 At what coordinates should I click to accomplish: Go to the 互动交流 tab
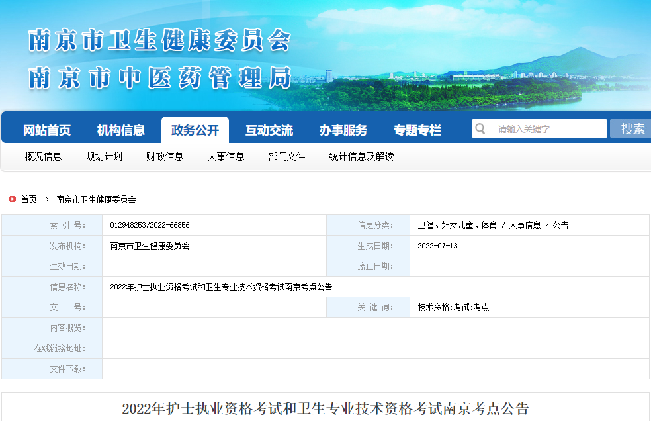(269, 130)
